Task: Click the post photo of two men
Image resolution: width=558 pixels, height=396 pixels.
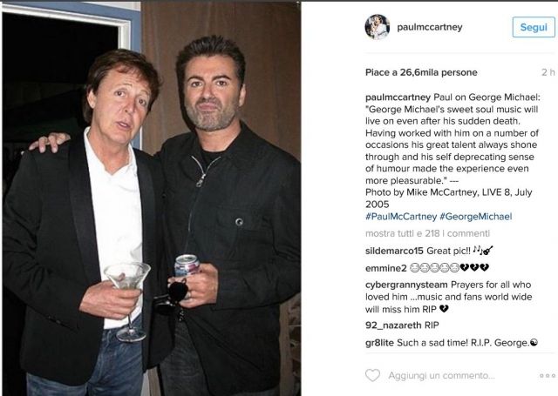Action: (x=151, y=198)
